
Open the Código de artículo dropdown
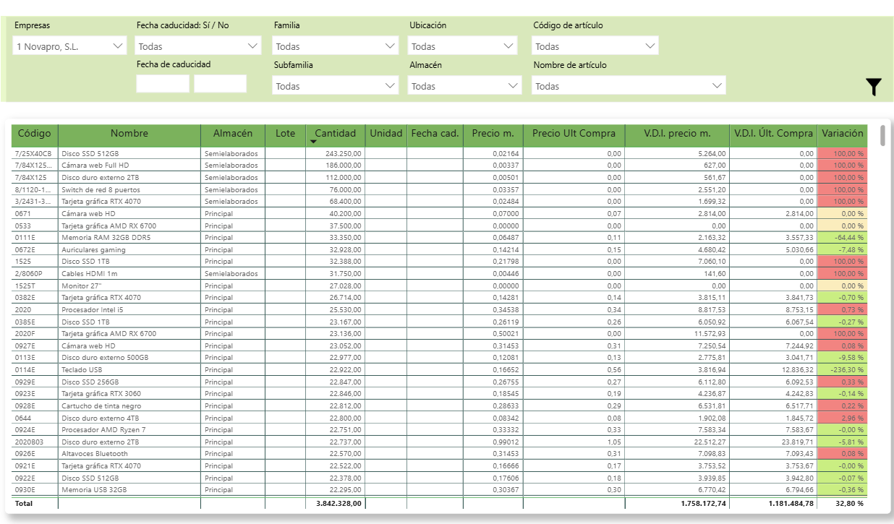pos(595,46)
